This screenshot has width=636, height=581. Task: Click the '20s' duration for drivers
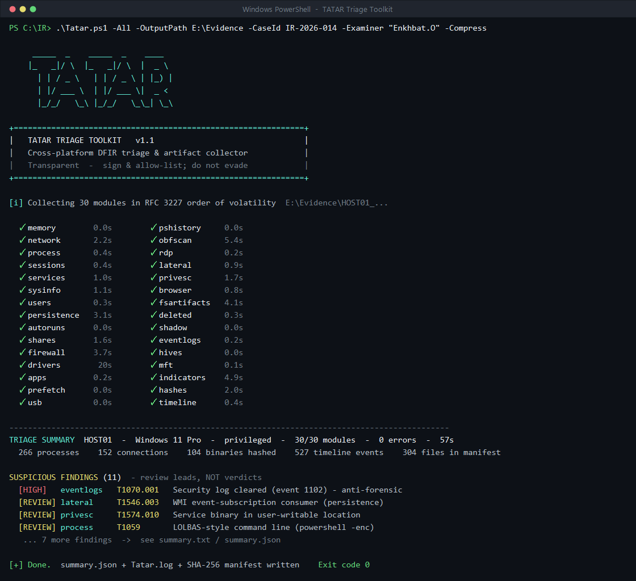point(104,365)
